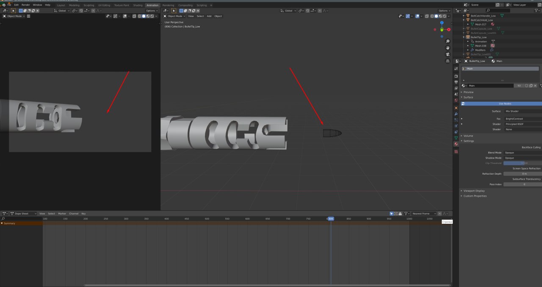
Task: Open the Options dropdown in right viewport
Action: 444,11
